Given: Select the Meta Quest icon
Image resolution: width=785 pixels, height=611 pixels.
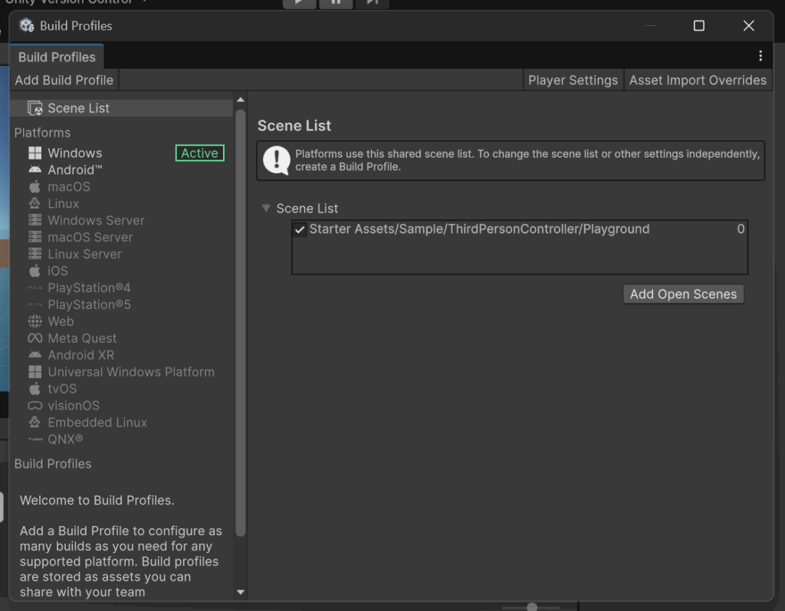Looking at the screenshot, I should pos(34,339).
